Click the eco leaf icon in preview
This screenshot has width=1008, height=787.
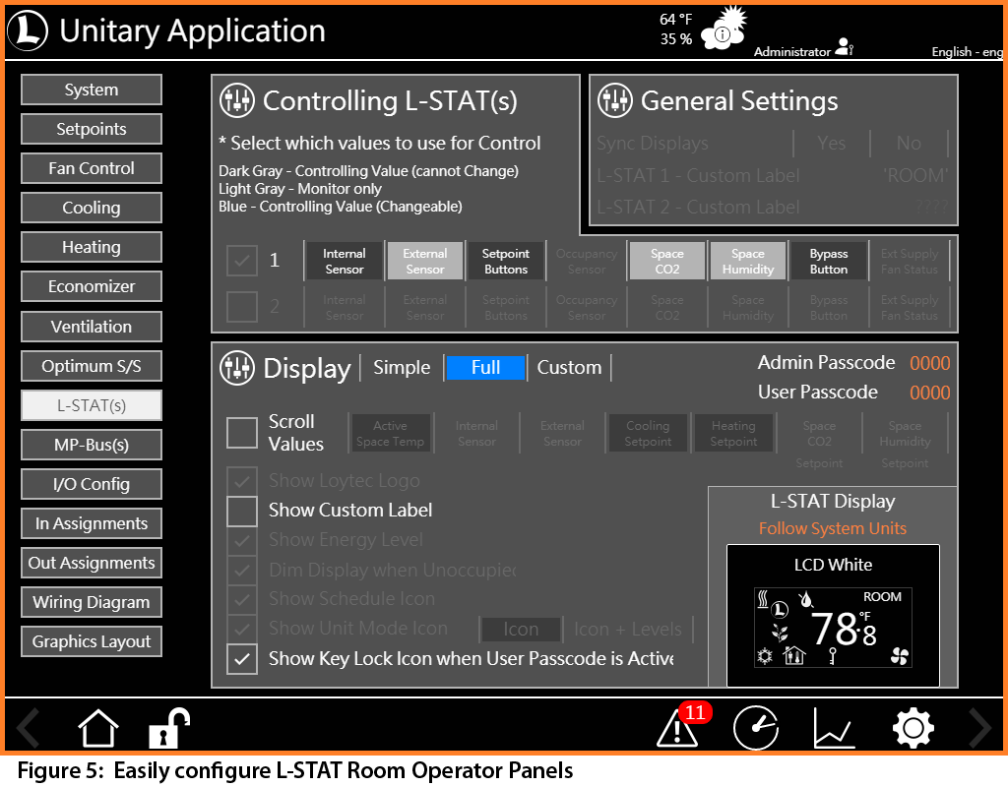(x=780, y=633)
